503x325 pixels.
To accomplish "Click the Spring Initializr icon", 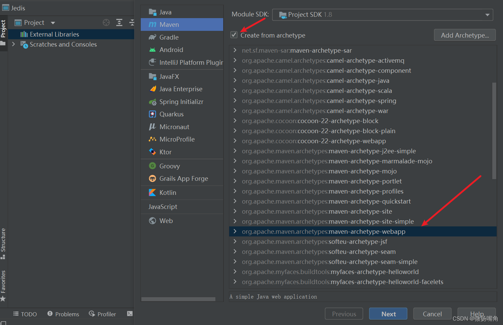I will click(152, 102).
